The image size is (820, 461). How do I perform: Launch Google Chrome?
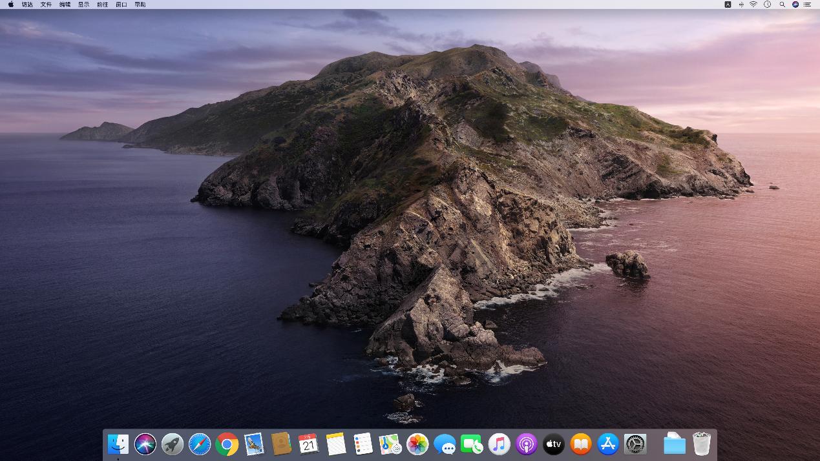(x=226, y=444)
